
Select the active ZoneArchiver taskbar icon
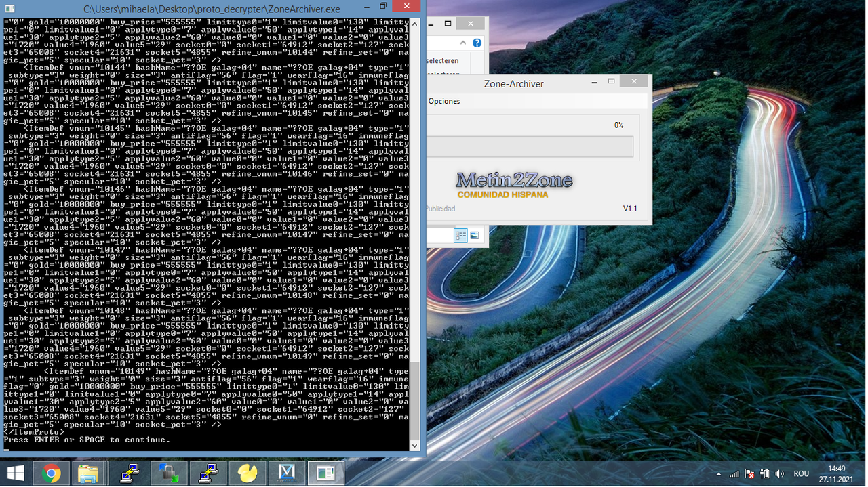325,473
